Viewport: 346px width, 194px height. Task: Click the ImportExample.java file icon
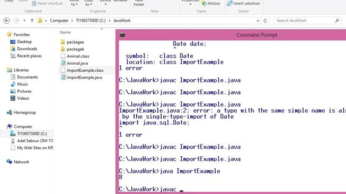coord(63,78)
